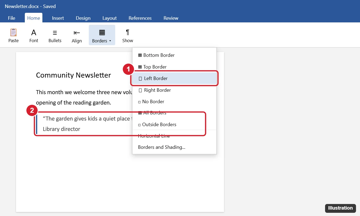Image resolution: width=360 pixels, height=216 pixels.
Task: Click the 'opening of the reading garden.' line
Action: [73, 103]
